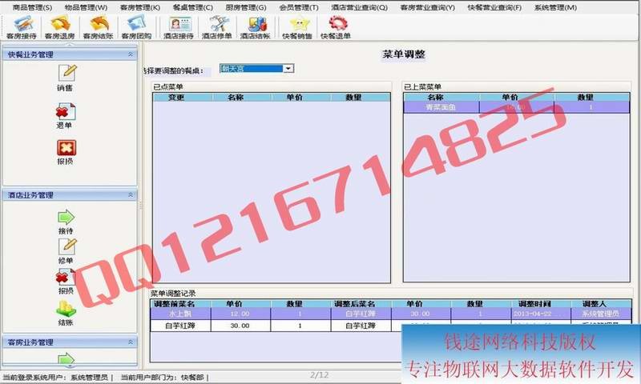
Task: Open the 快餐营业查询(F) menu
Action: pyautogui.click(x=494, y=7)
